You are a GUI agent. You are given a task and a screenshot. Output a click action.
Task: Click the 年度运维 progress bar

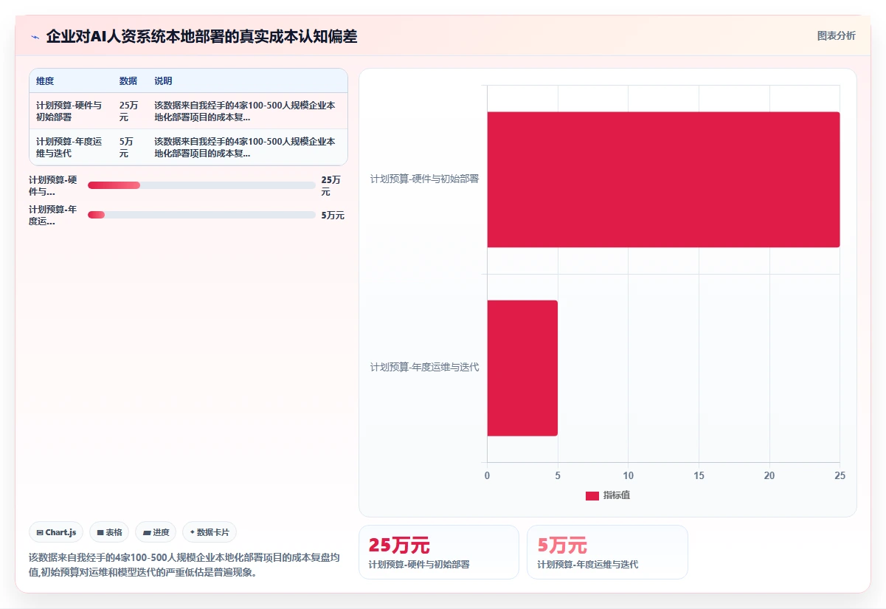click(201, 215)
